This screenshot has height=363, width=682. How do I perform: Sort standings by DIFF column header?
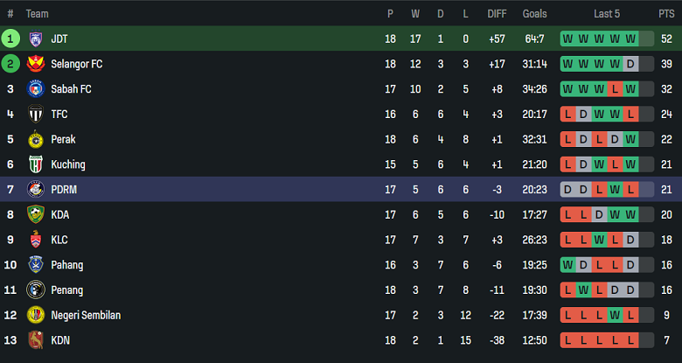(x=496, y=14)
